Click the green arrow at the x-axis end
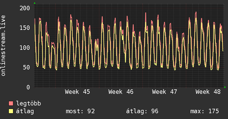 point(225,87)
